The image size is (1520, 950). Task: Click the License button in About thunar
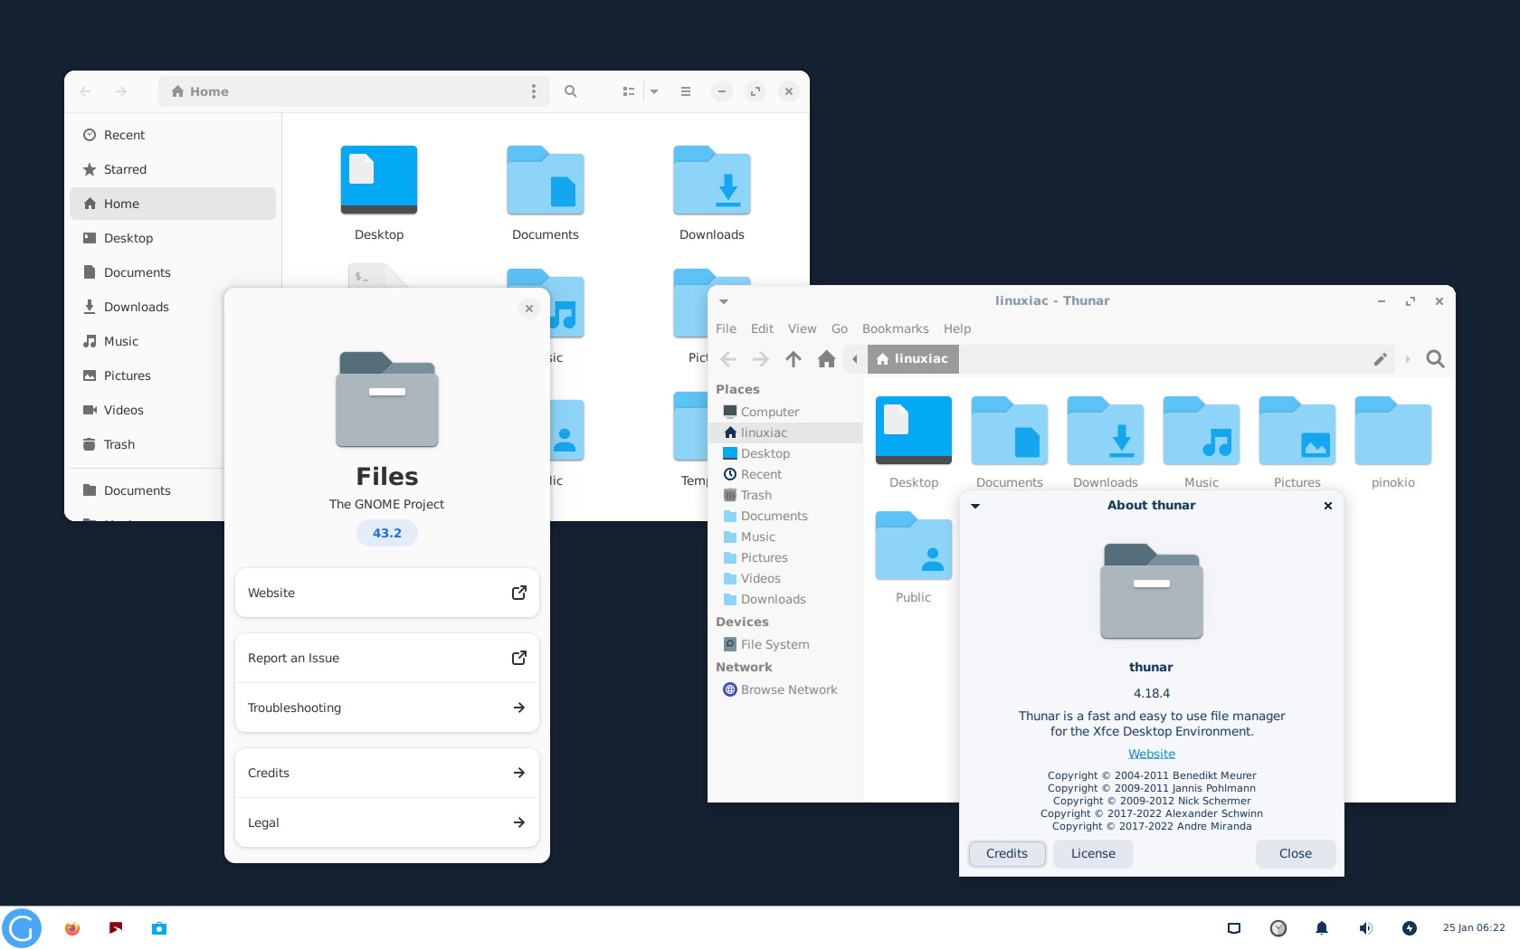click(1093, 853)
